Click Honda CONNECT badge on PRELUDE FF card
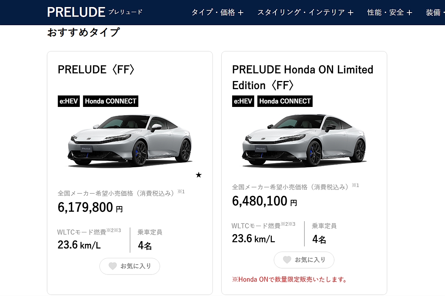The height and width of the screenshot is (296, 445). click(111, 101)
